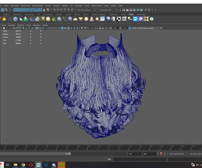Click the viewport exposure field showing 0.00
Screen dimensions: 202x168
click(115, 28)
